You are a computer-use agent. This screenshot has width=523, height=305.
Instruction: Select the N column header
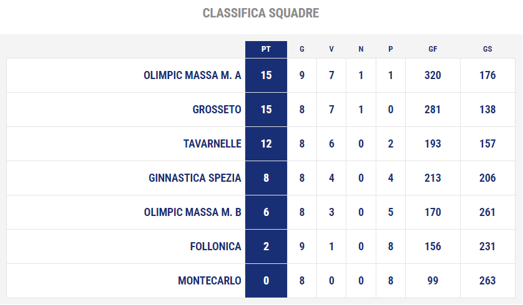click(361, 49)
